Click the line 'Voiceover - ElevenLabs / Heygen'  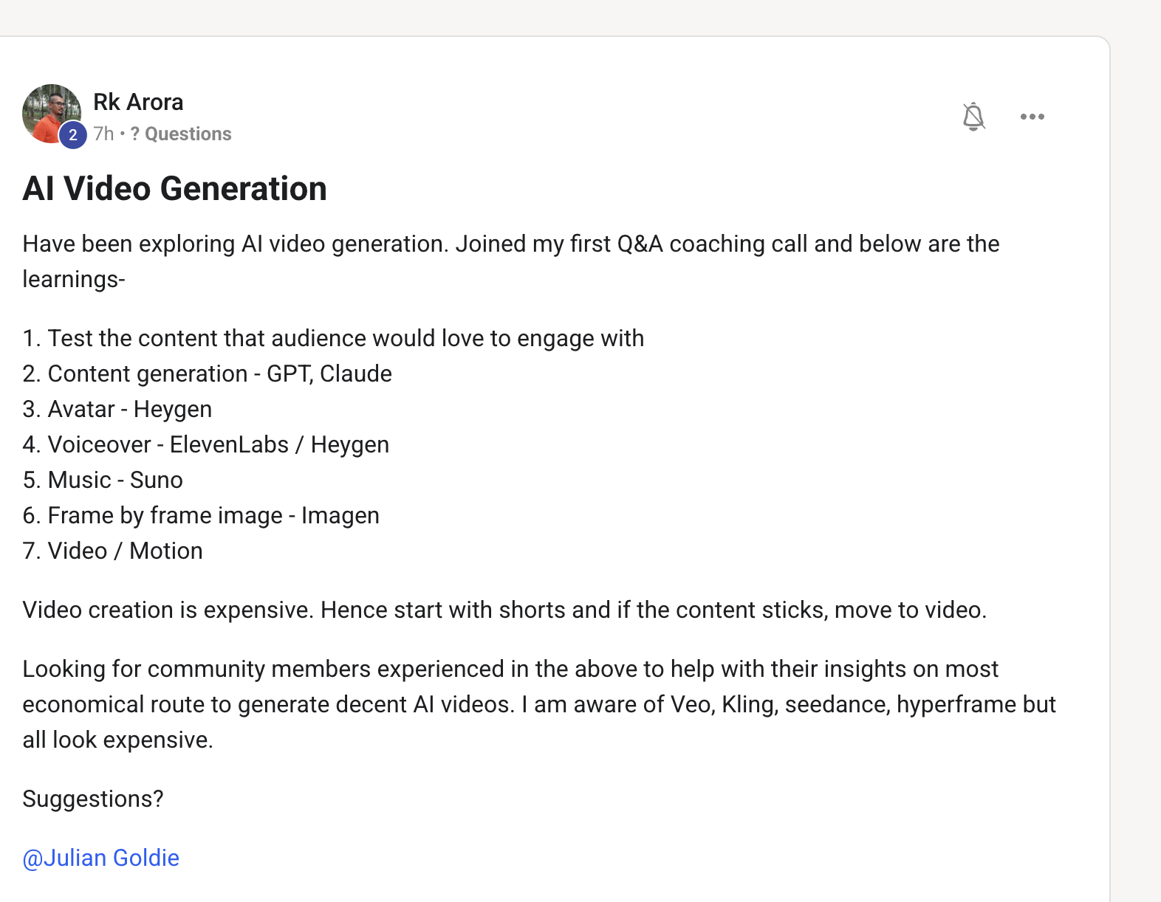(206, 444)
